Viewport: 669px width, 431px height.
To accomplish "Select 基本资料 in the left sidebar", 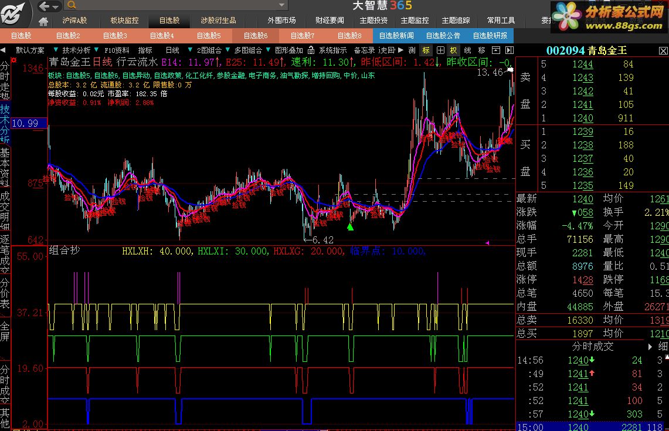I will click(5, 167).
